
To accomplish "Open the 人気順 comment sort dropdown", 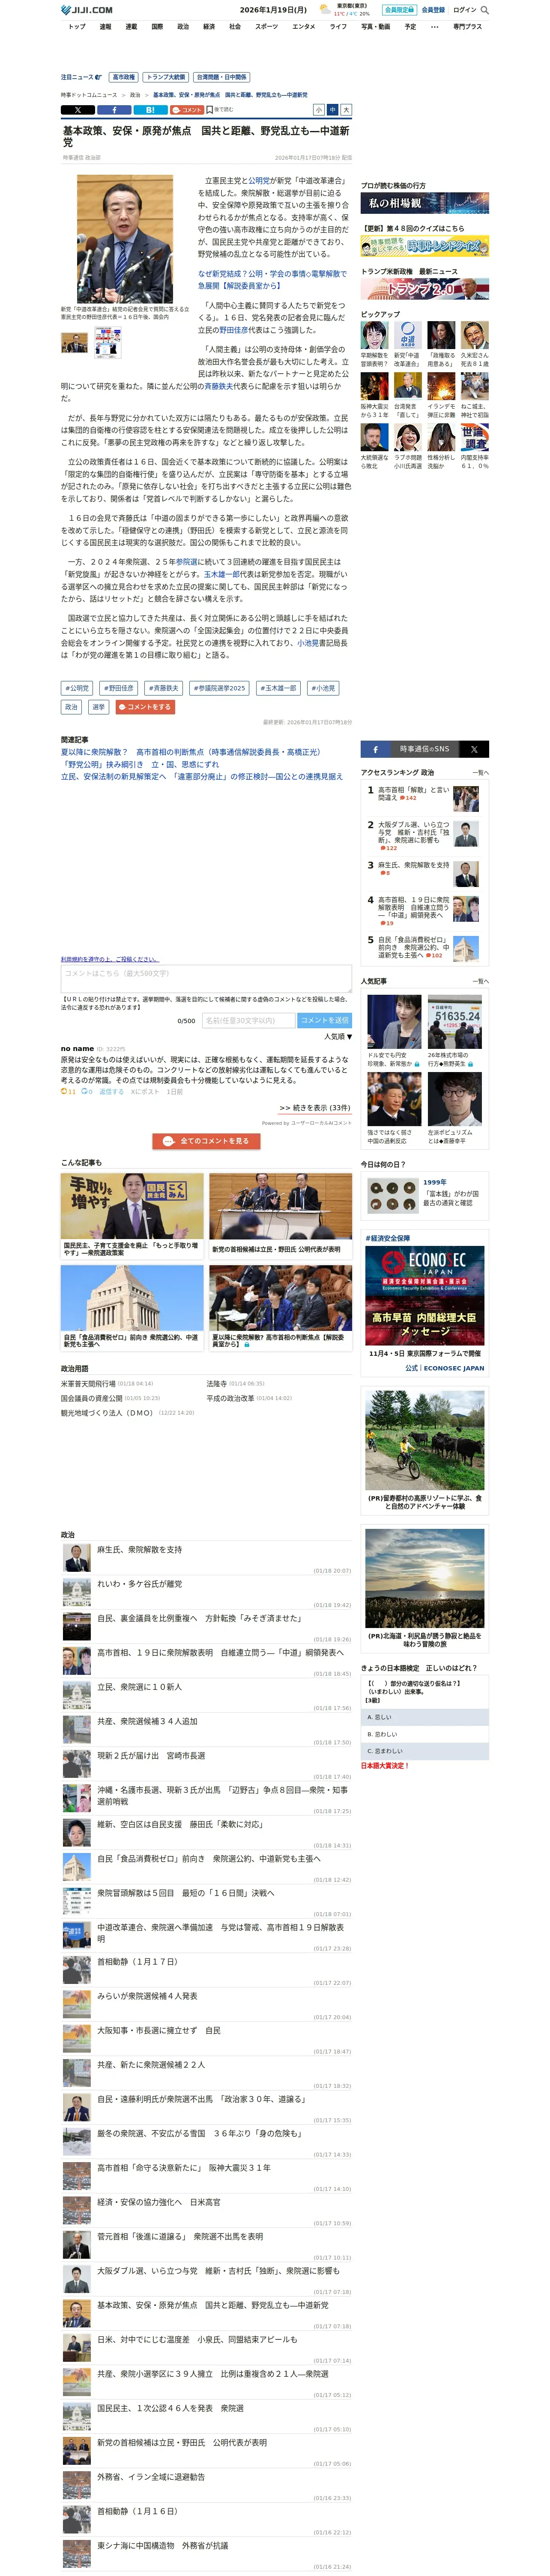I will 338,1037.
